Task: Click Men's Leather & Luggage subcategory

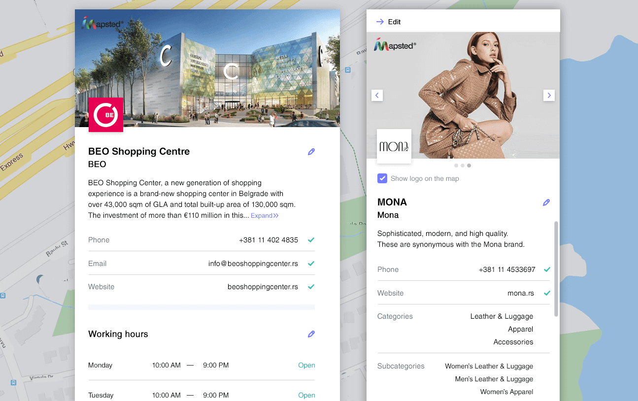Action: pyautogui.click(x=494, y=379)
